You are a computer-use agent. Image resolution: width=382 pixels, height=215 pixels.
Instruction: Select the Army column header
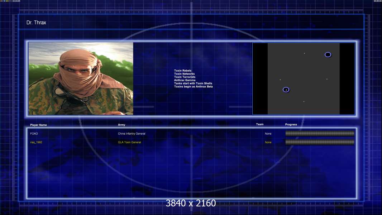tap(121, 125)
